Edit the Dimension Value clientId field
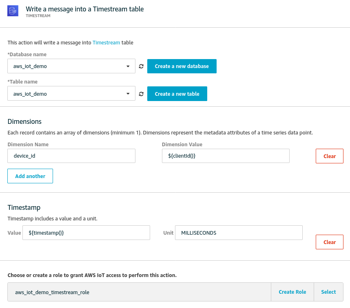The width and height of the screenshot is (350, 308). pos(226,156)
